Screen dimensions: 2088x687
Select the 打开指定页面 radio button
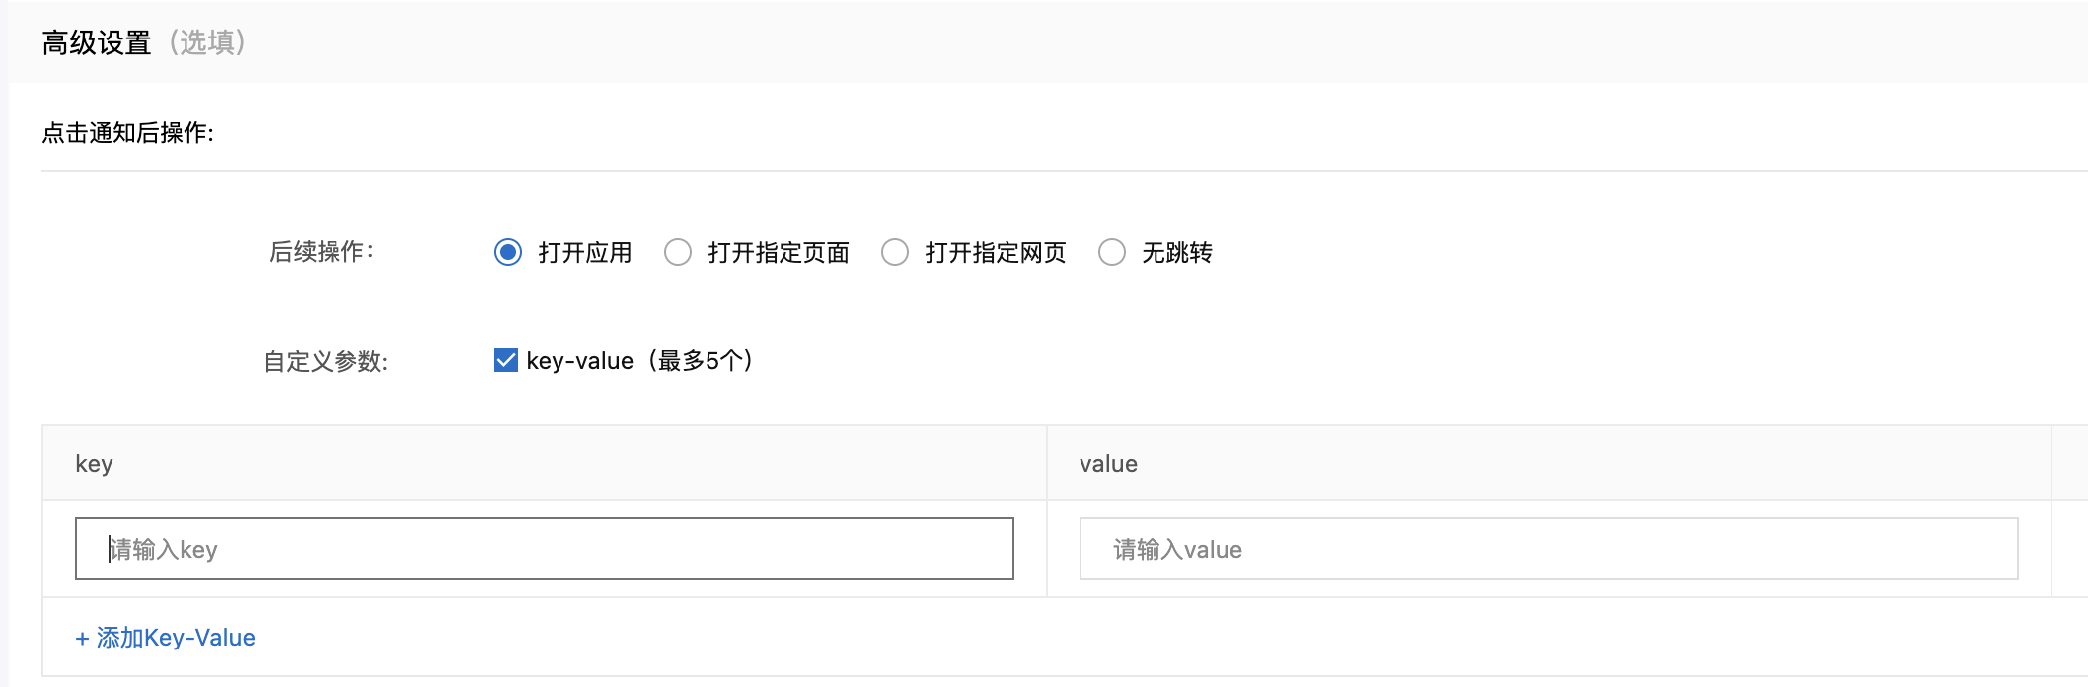(x=678, y=253)
